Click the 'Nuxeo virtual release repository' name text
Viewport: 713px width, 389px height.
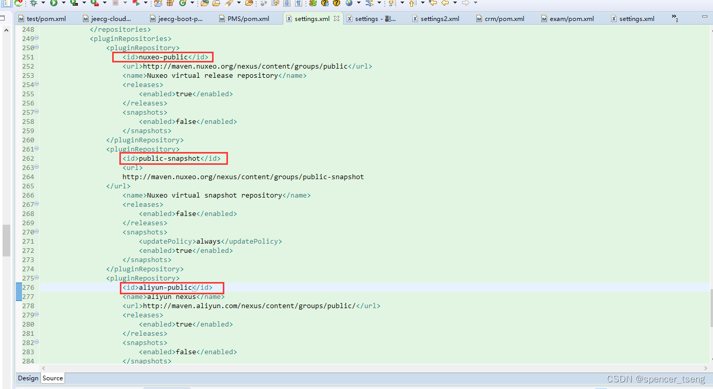pos(213,75)
